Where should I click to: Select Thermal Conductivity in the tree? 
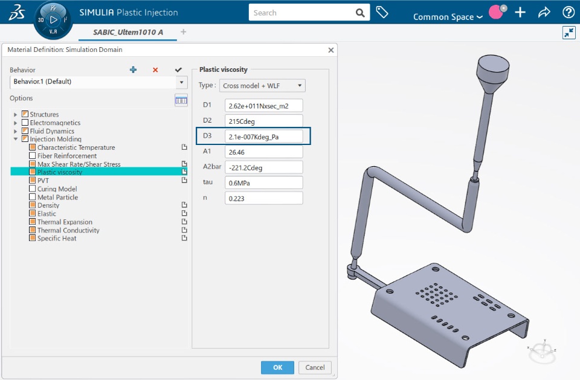pos(68,230)
